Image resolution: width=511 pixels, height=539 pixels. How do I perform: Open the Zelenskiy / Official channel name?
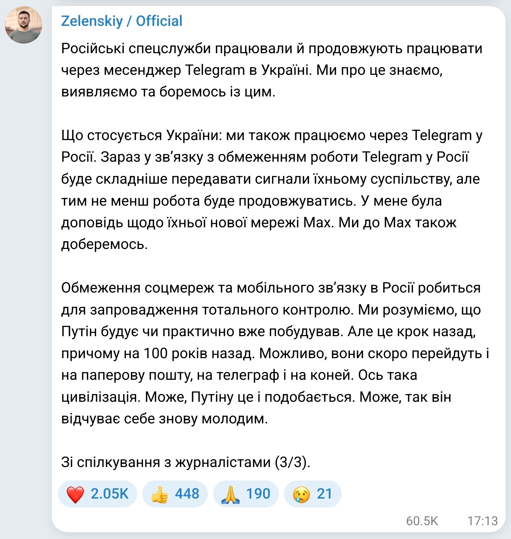(x=122, y=21)
